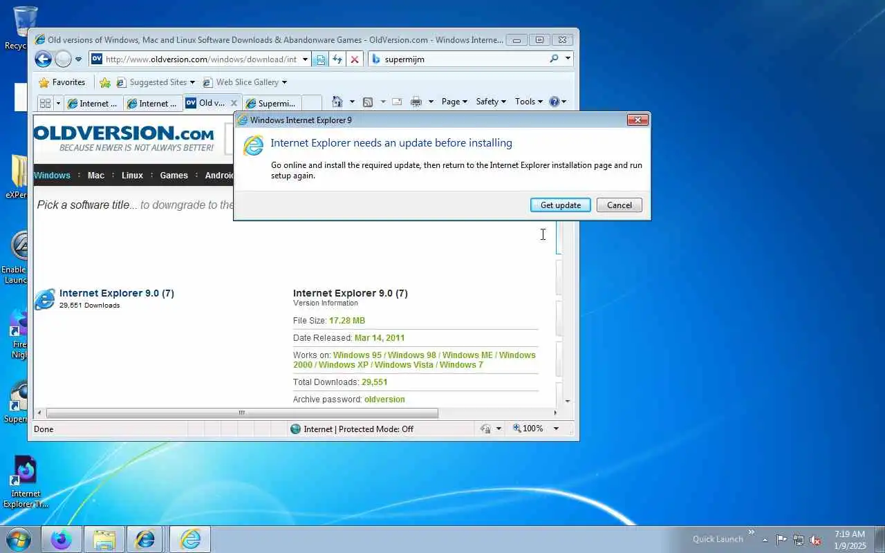Click Cancel in the update dialog
The image size is (885, 553).
pyautogui.click(x=619, y=205)
